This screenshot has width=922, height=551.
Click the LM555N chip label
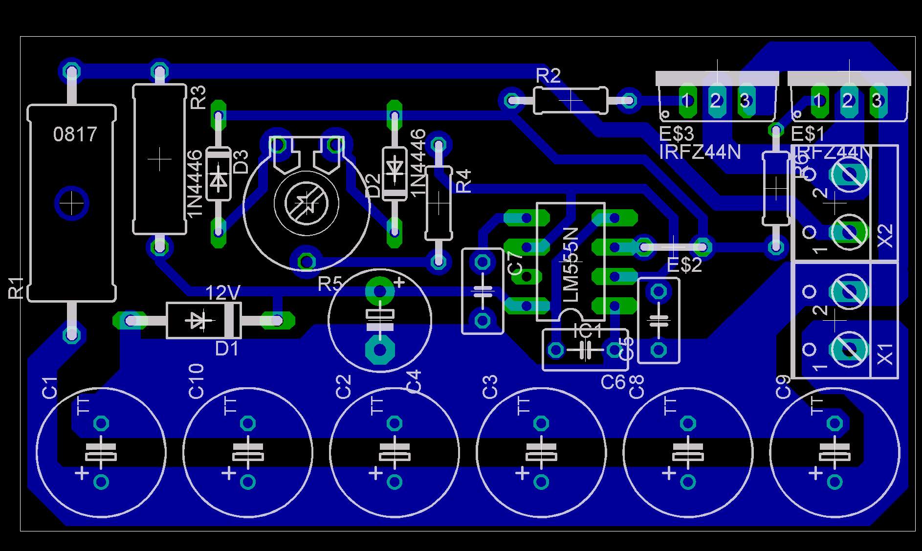pyautogui.click(x=571, y=264)
